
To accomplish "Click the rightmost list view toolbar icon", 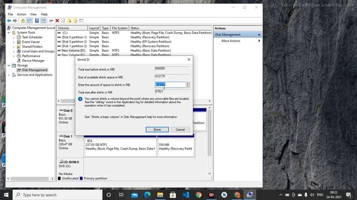I will click(x=81, y=21).
